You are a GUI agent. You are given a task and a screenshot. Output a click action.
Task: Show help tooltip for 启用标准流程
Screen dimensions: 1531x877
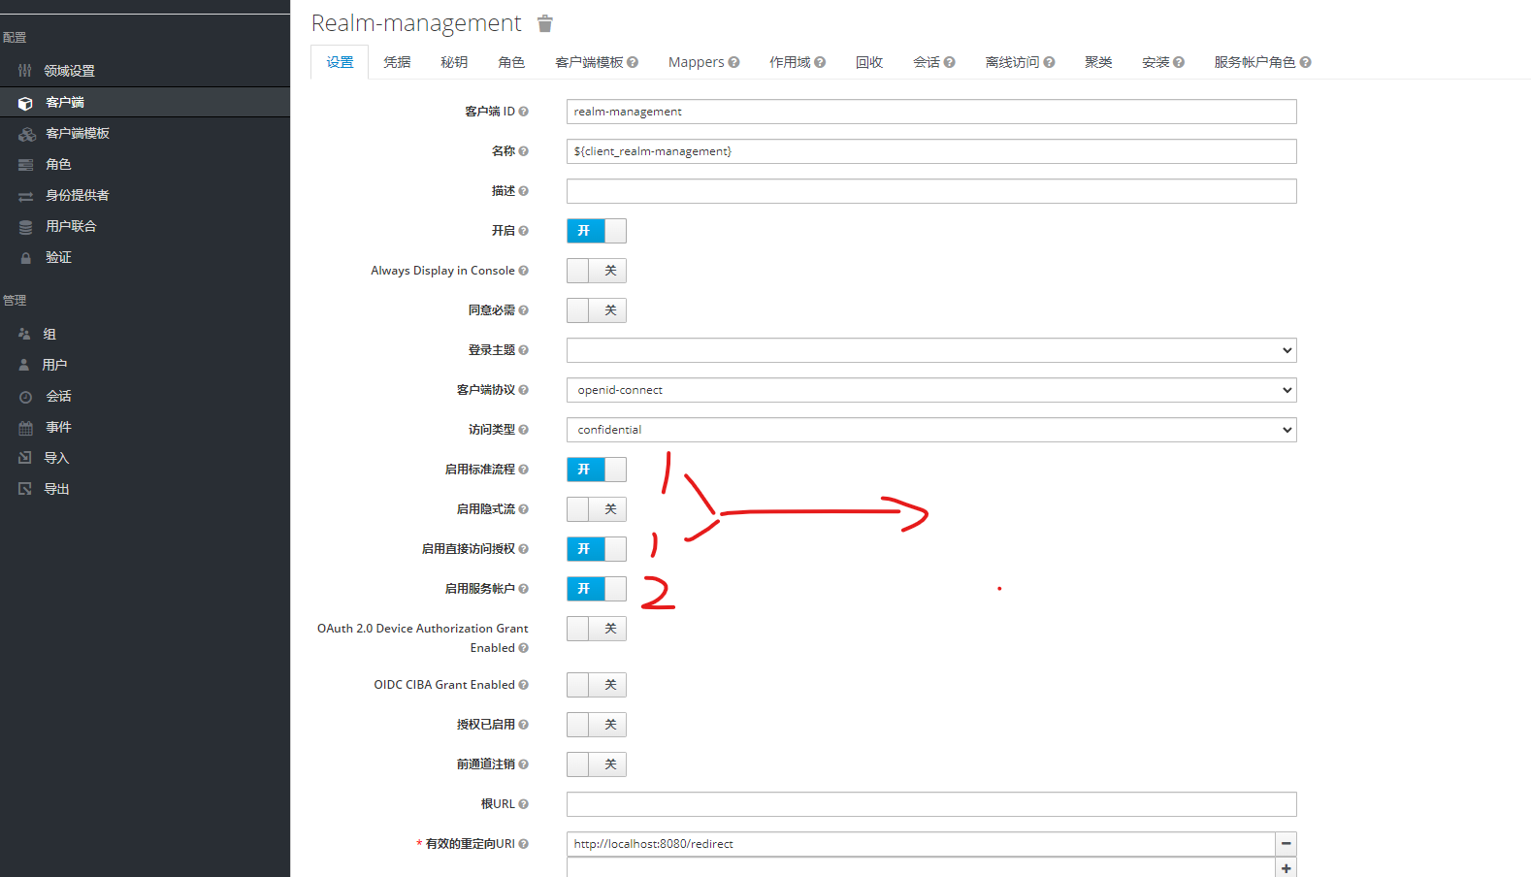point(523,470)
